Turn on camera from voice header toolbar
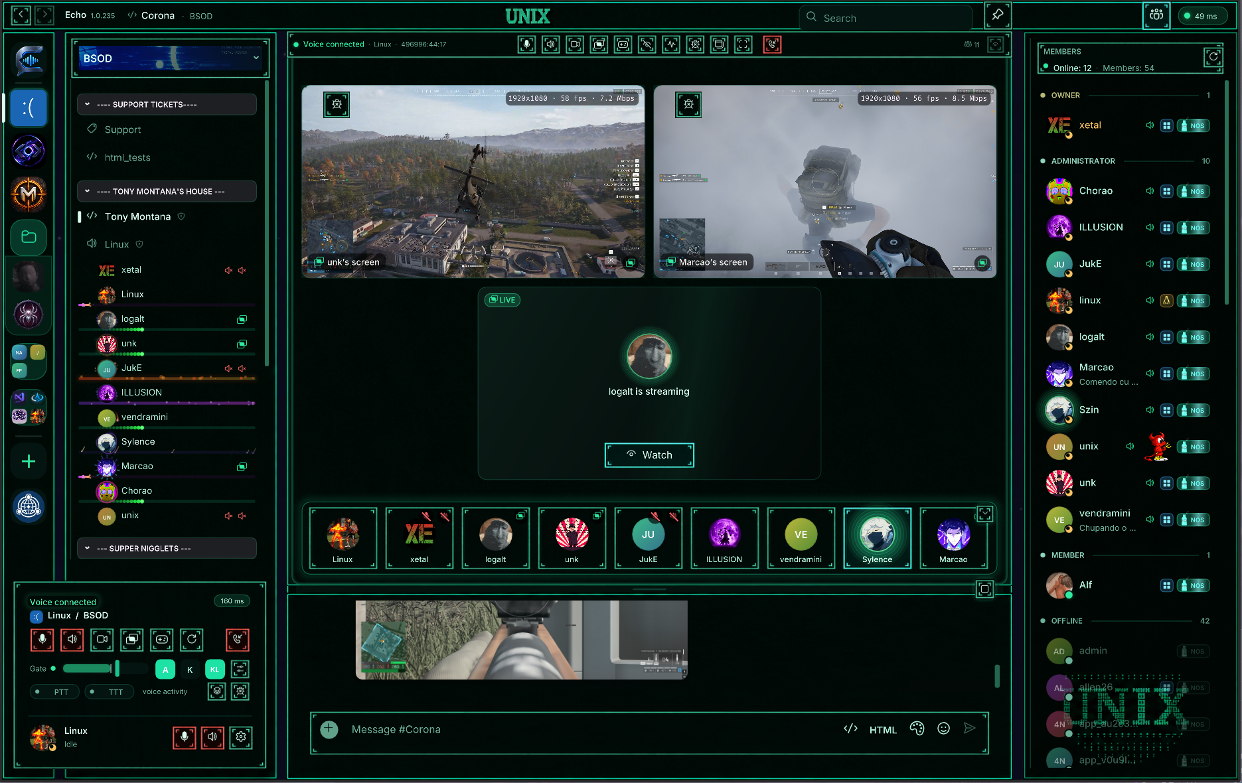Viewport: 1242px width, 783px height. (575, 44)
